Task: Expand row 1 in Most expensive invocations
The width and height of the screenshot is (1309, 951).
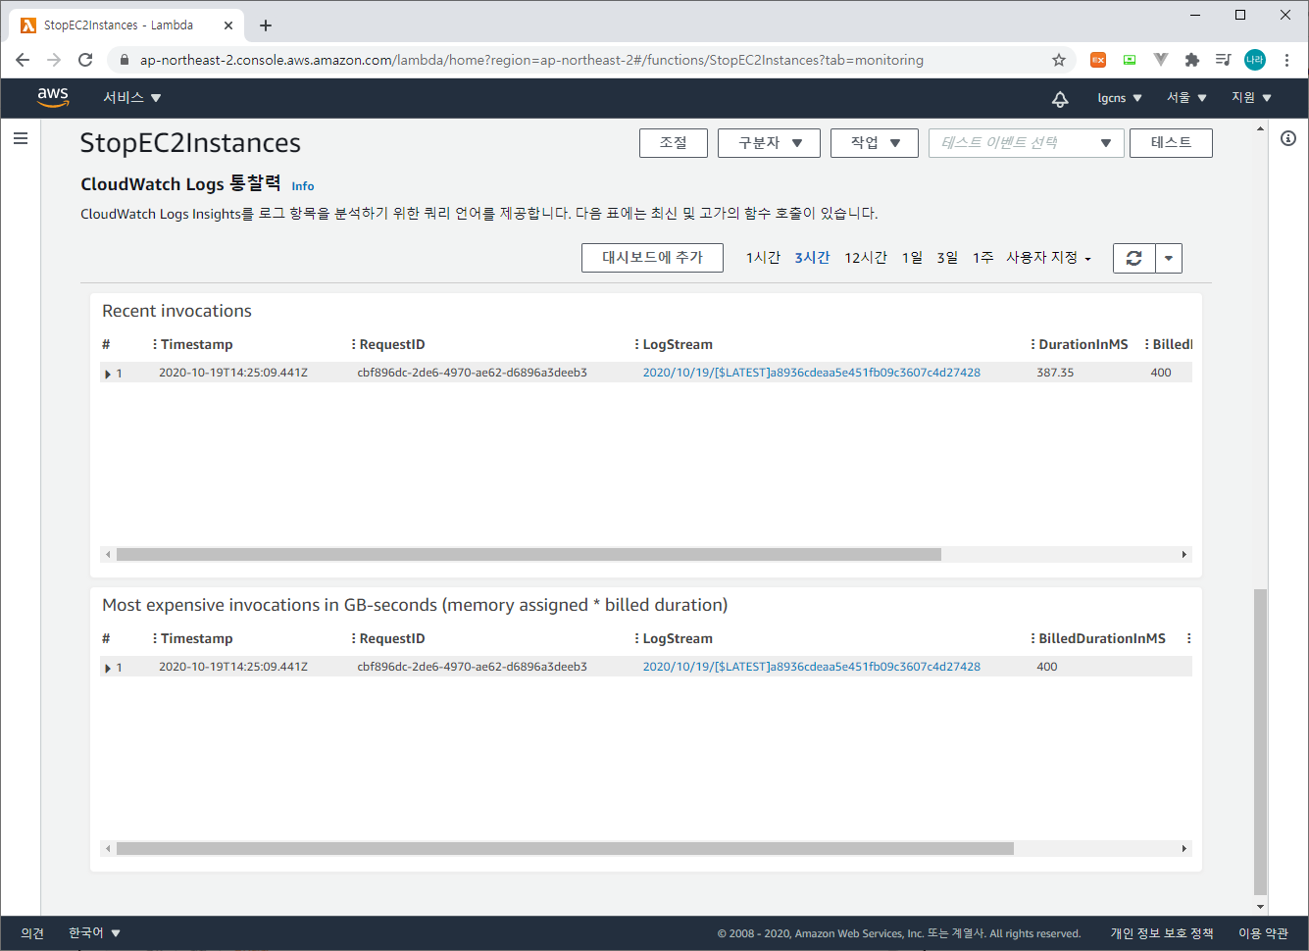Action: [x=108, y=668]
